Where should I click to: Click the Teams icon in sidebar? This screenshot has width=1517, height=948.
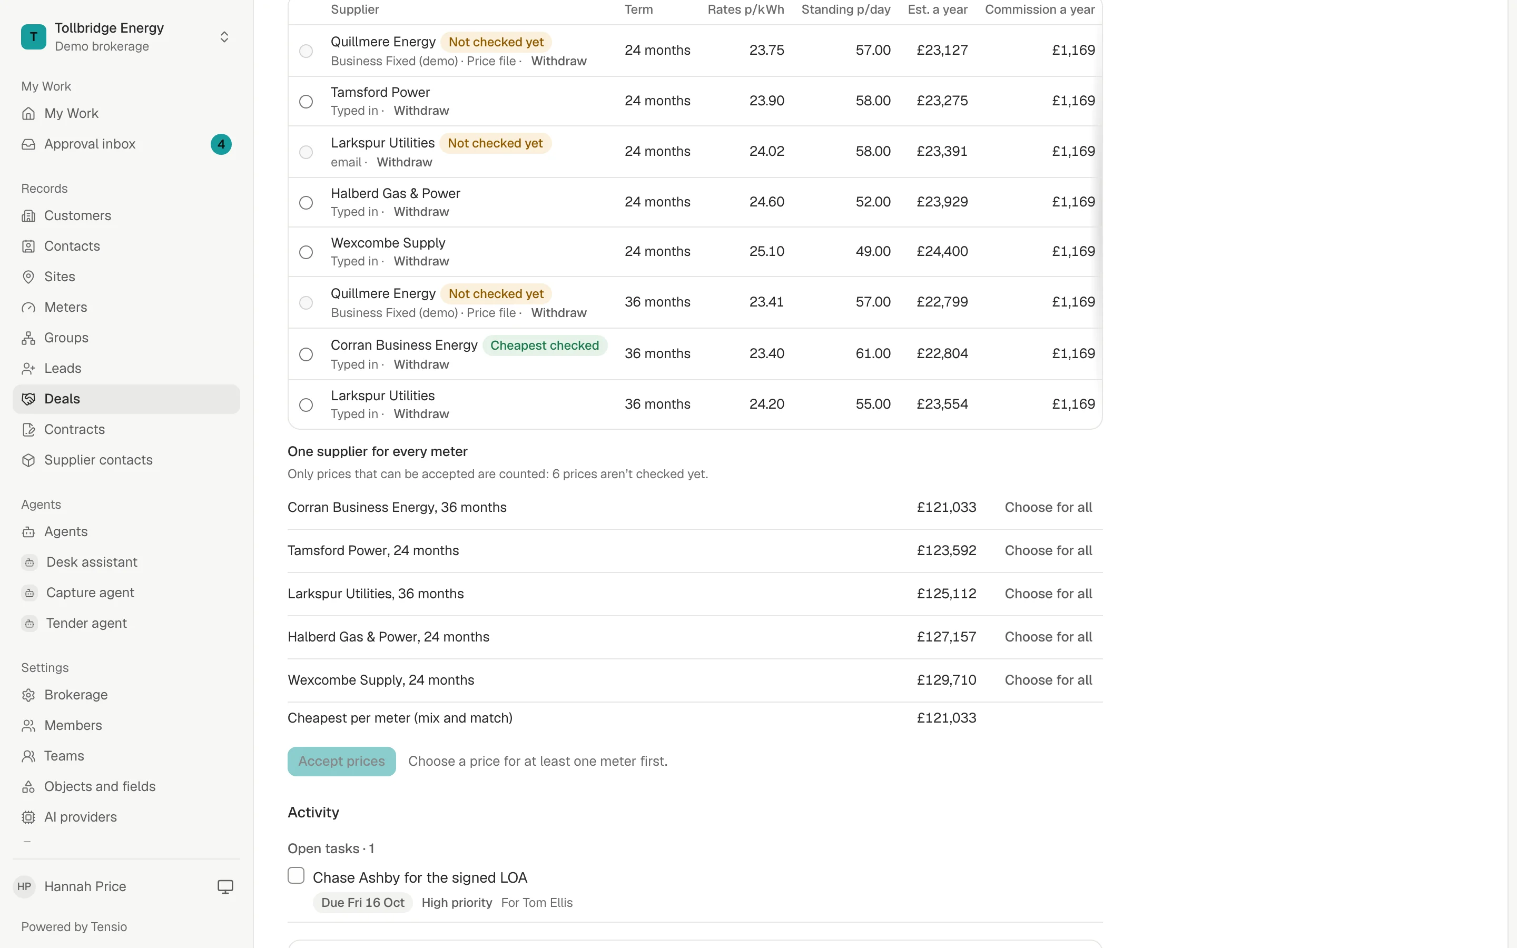(28, 756)
